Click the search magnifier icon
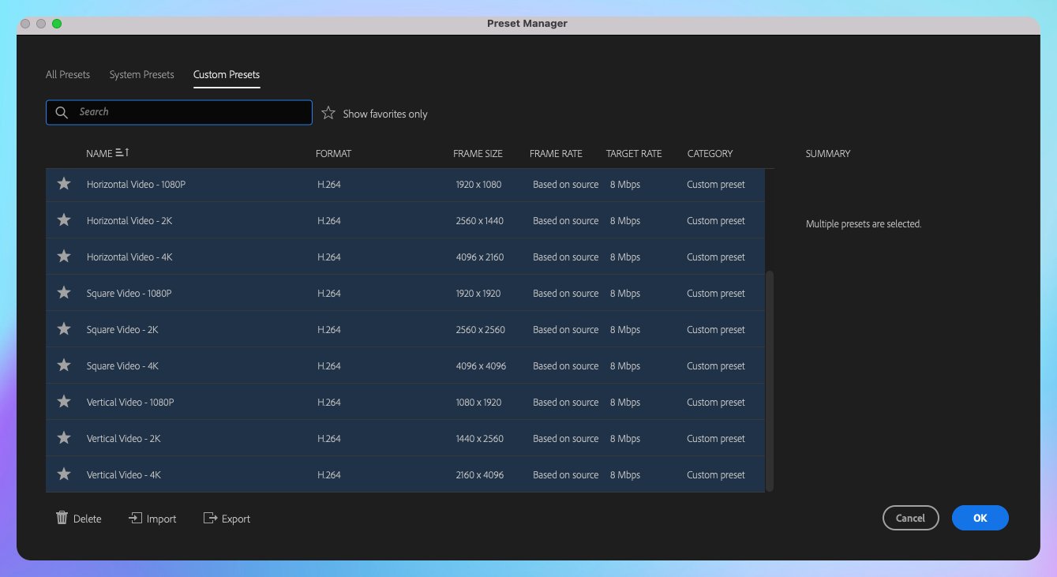This screenshot has height=577, width=1057. [x=62, y=112]
